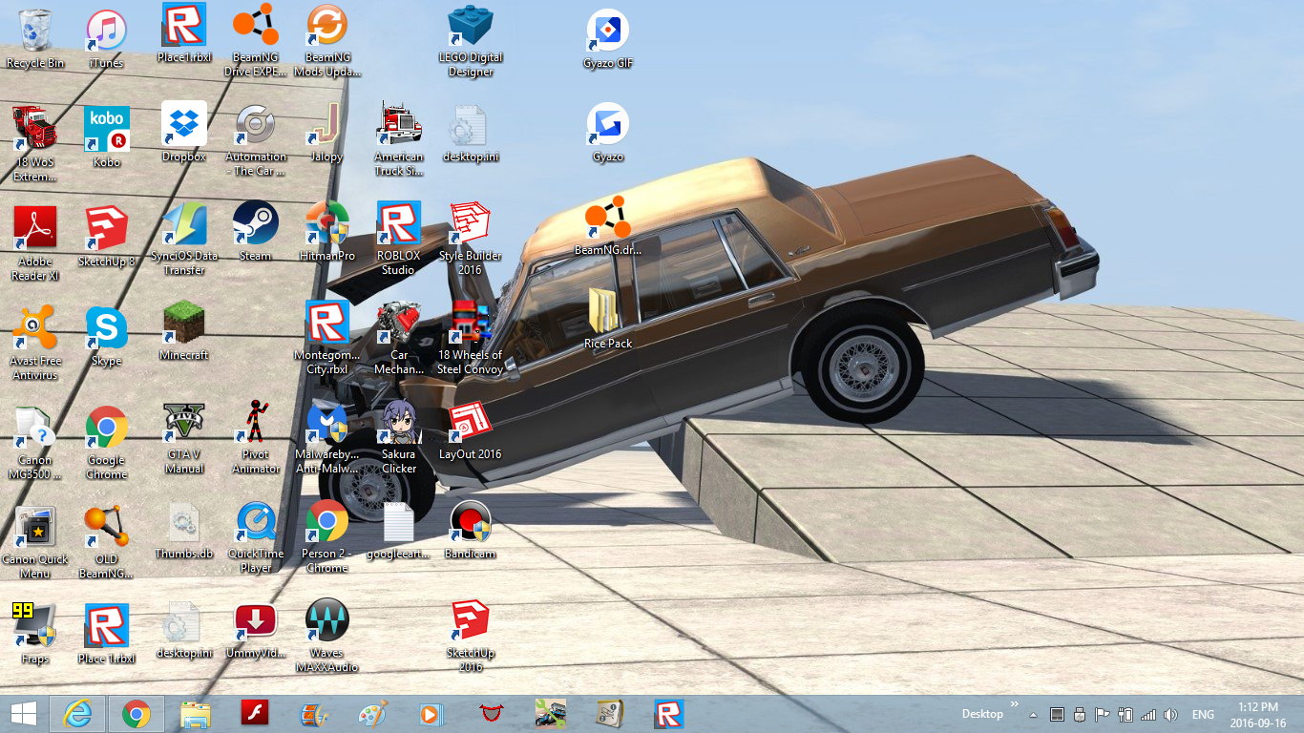
Task: Select the SynciOS Data Transfer shortcut
Action: [x=184, y=239]
